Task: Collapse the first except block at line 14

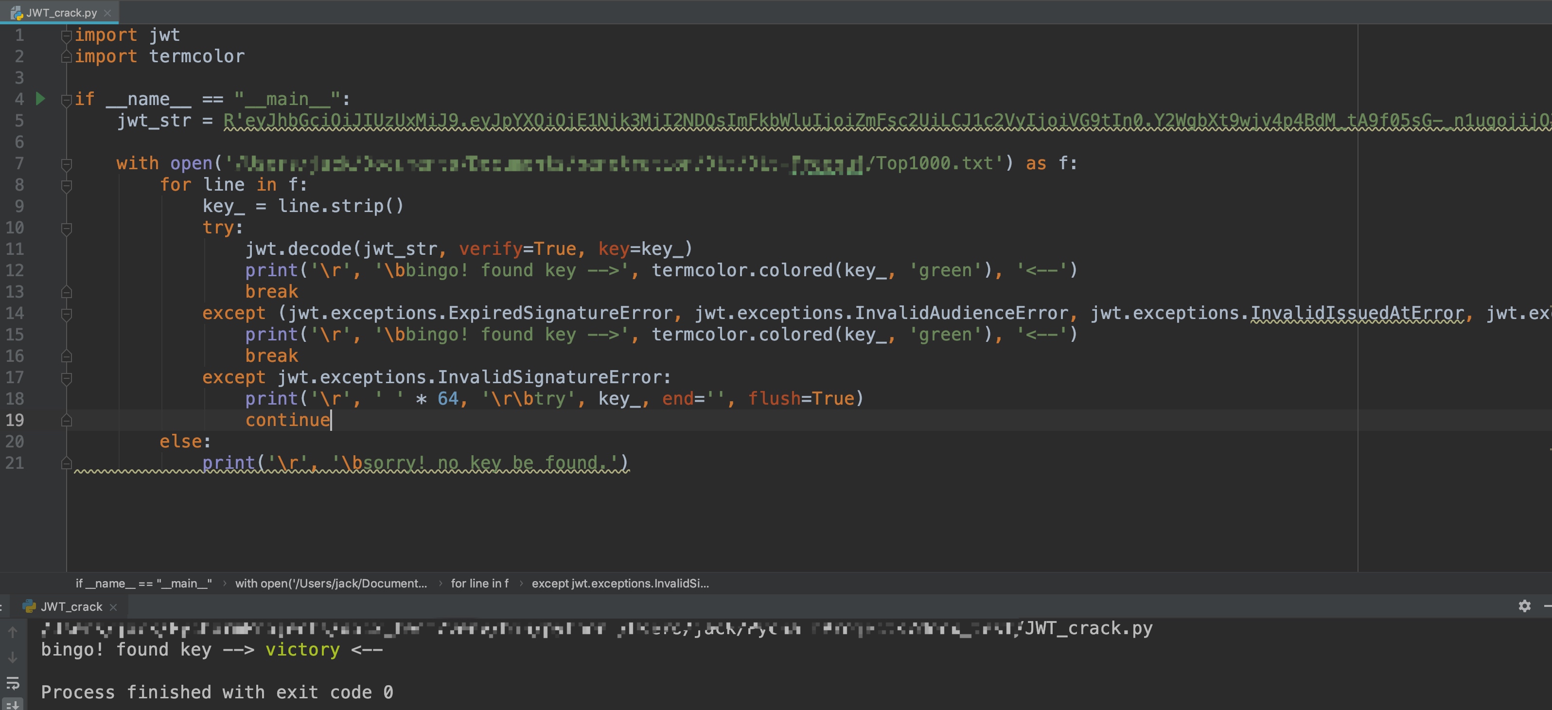Action: point(66,314)
